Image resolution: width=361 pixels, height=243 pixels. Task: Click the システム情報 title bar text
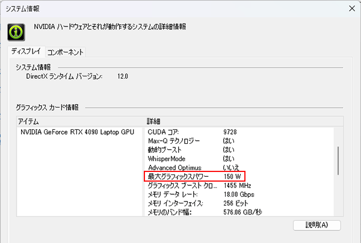23,9
